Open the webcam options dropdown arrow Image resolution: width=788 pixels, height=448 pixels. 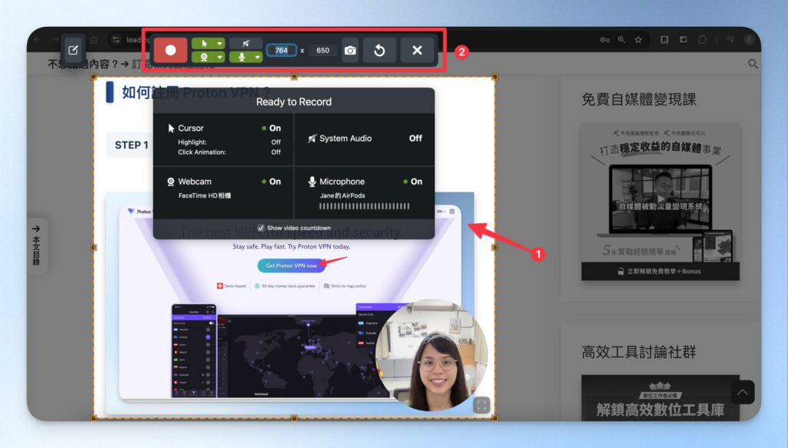220,57
